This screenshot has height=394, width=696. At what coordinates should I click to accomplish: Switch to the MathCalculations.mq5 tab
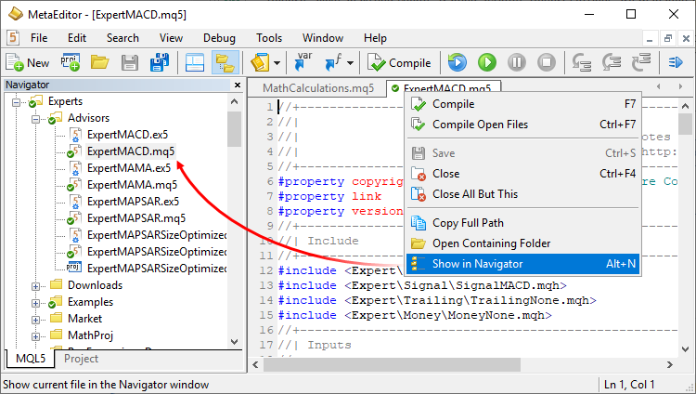point(317,88)
